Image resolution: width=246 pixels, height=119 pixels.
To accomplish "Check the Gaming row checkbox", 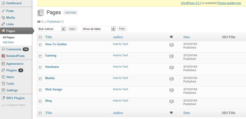I will [40, 56].
